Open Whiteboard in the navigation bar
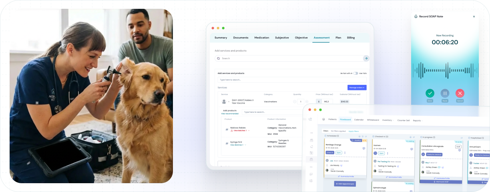 pyautogui.click(x=373, y=120)
